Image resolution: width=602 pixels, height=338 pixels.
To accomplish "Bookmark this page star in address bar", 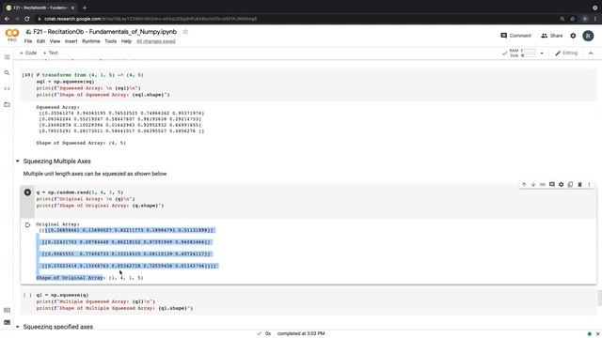I will pos(572,19).
